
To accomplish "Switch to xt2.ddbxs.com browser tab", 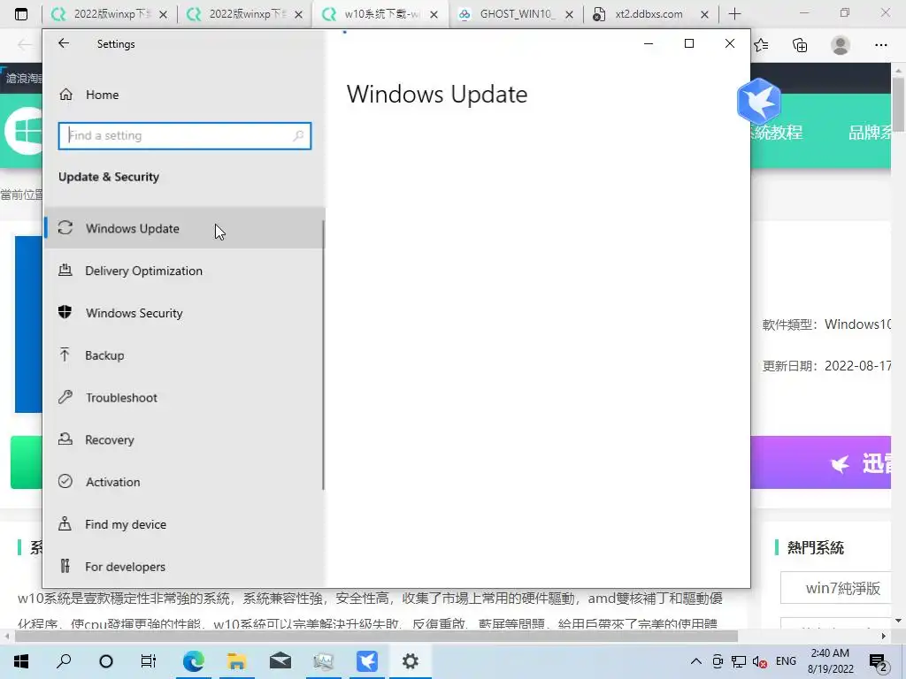I will coord(650,14).
